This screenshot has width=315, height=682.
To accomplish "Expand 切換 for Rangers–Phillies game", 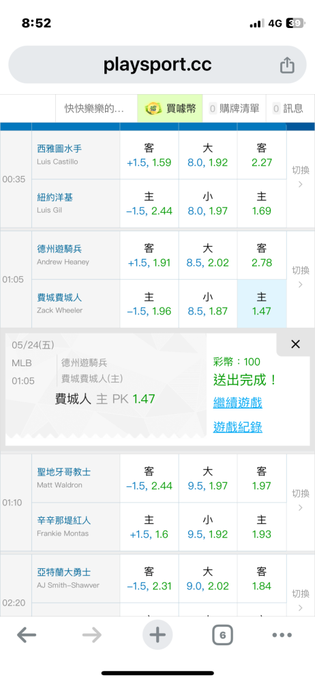I will tap(300, 277).
